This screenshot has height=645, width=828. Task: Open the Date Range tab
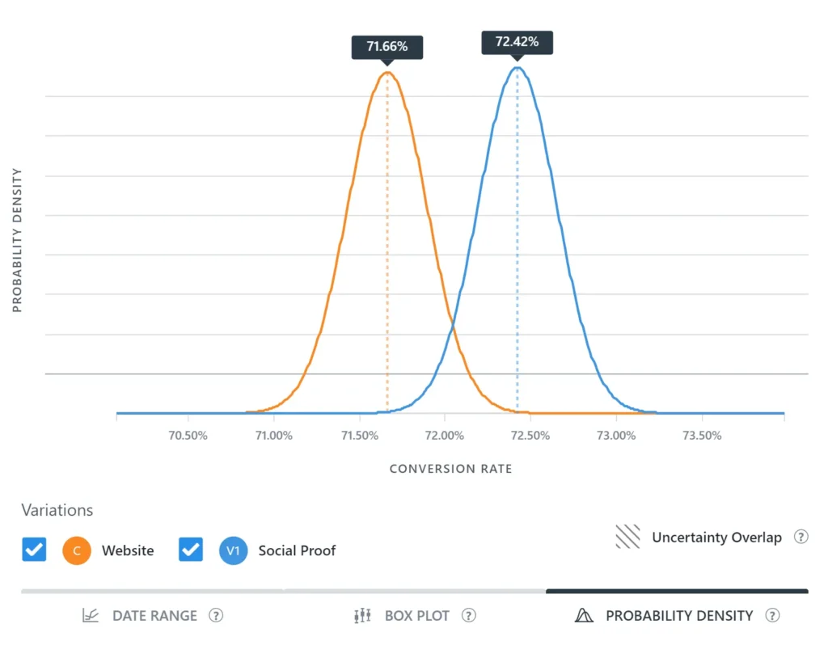click(x=154, y=615)
